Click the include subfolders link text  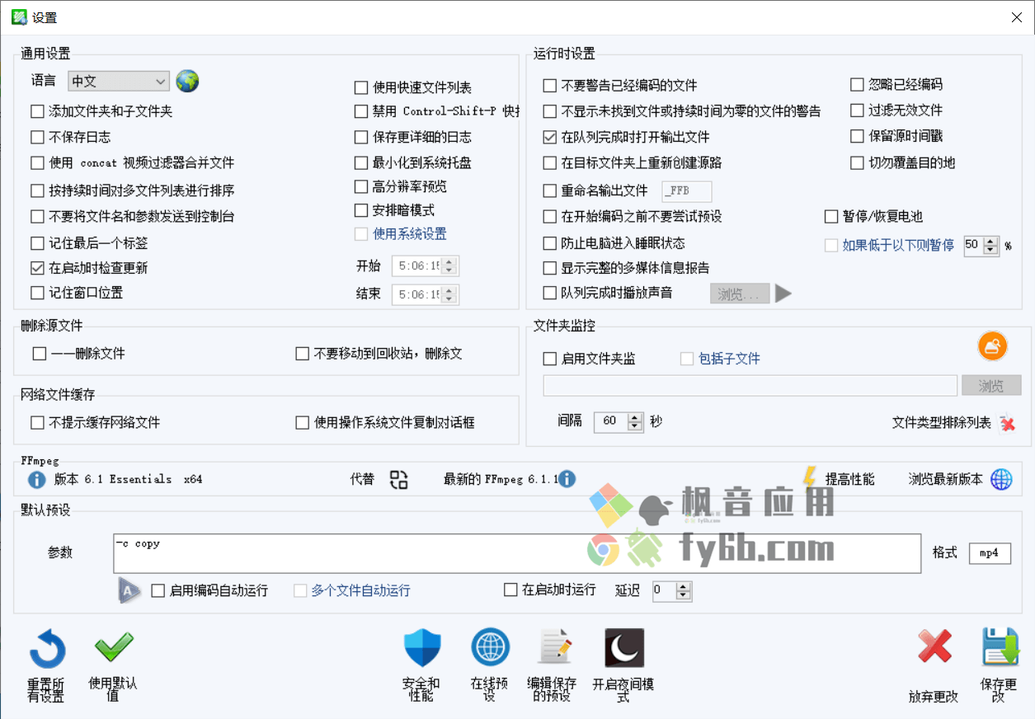tap(729, 359)
